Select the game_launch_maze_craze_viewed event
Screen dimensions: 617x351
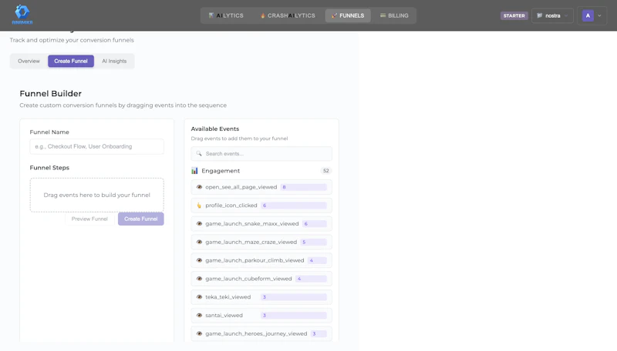tap(261, 242)
